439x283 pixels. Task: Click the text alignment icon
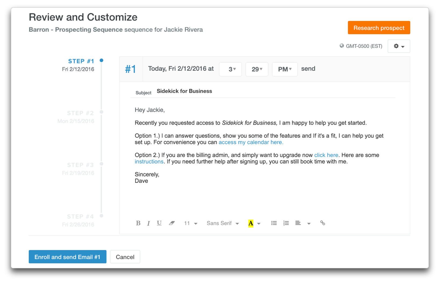tap(298, 223)
